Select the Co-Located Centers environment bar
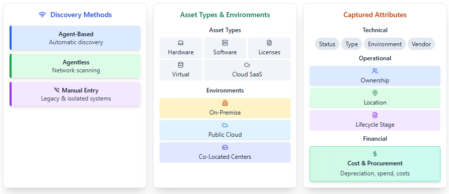Viewport: 449px width, 194px height. coord(225,152)
